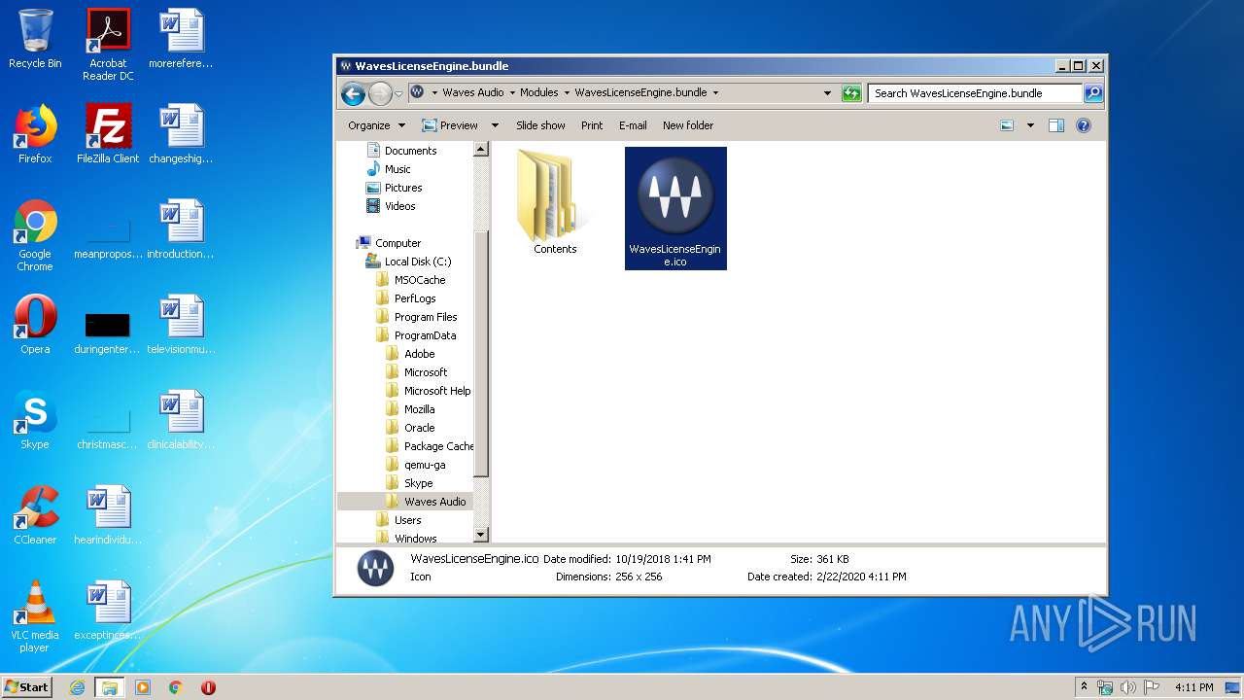Click the New folder button
1244x700 pixels.
[x=687, y=125]
